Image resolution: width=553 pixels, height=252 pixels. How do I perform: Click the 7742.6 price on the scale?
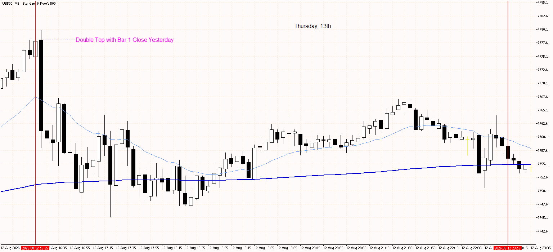pyautogui.click(x=542, y=231)
